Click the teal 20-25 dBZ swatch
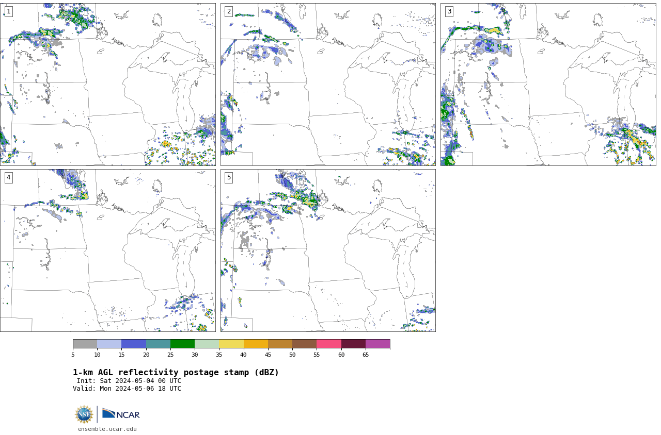Viewport: 661px width, 435px height. (x=158, y=344)
